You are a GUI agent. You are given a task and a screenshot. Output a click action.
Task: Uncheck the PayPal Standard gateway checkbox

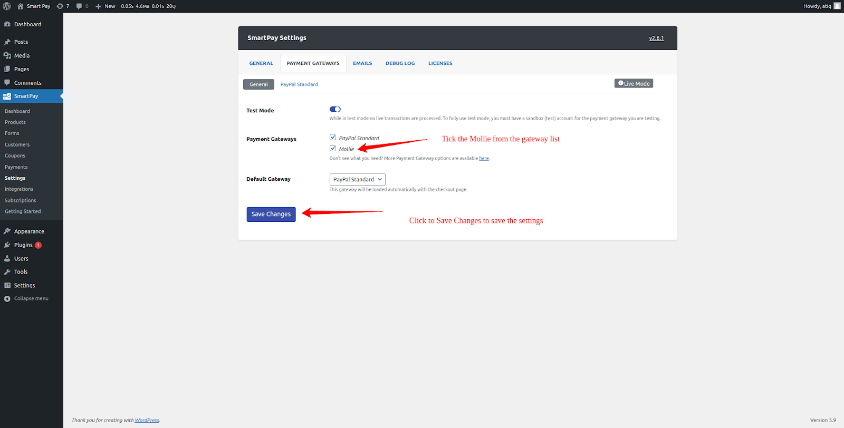pyautogui.click(x=333, y=137)
